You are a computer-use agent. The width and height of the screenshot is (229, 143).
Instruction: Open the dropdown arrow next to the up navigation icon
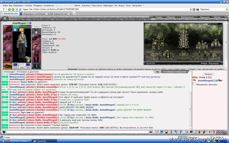click(6, 9)
